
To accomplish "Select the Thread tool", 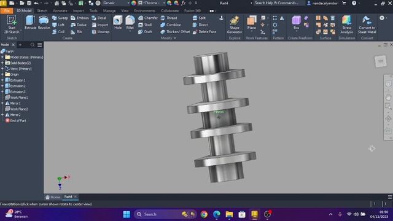I will (169, 18).
